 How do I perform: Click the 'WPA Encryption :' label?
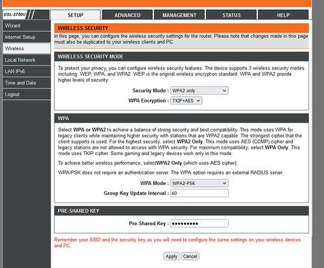tap(148, 101)
